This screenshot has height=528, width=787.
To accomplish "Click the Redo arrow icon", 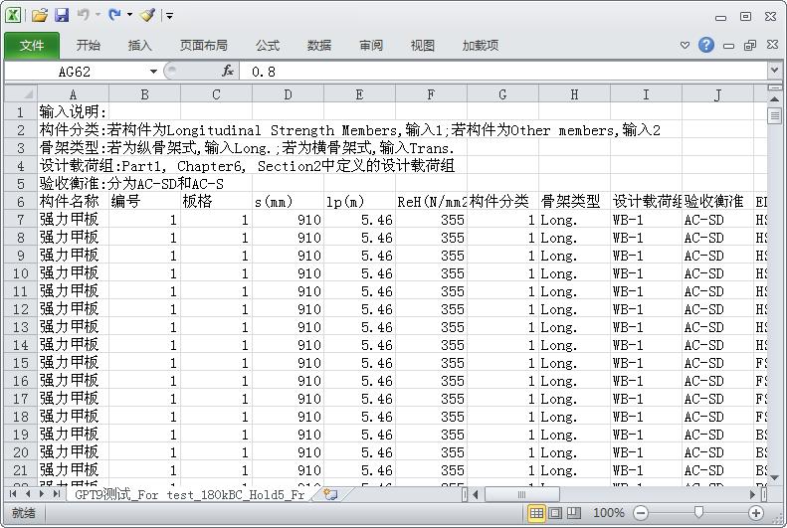I will click(115, 16).
